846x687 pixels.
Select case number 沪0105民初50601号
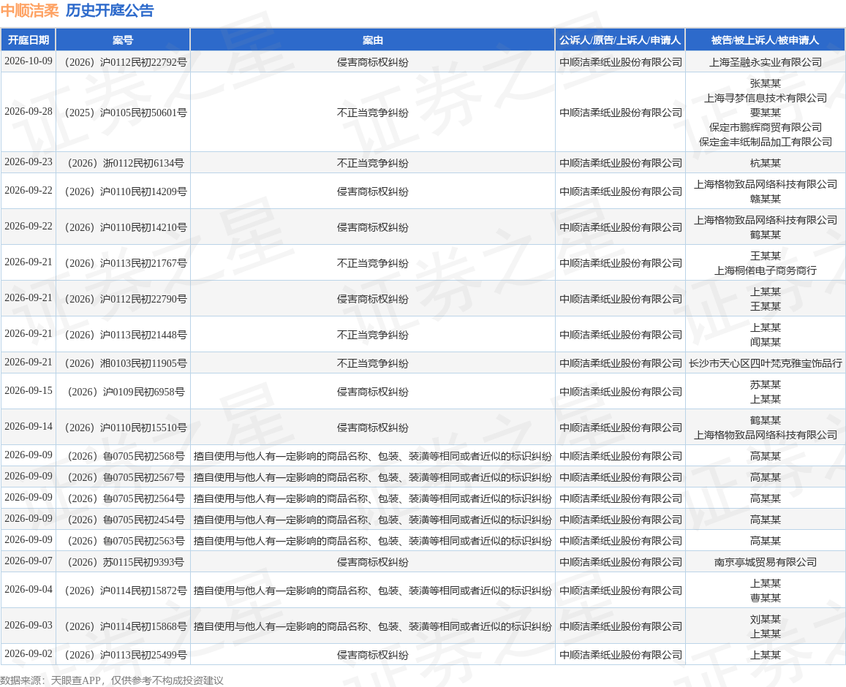click(x=126, y=113)
